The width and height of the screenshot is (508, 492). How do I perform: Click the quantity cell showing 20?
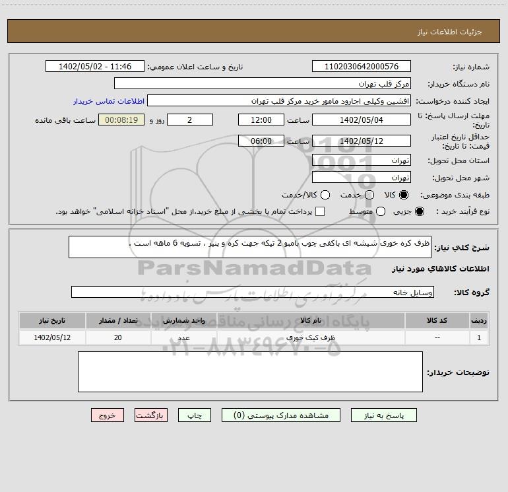118,337
